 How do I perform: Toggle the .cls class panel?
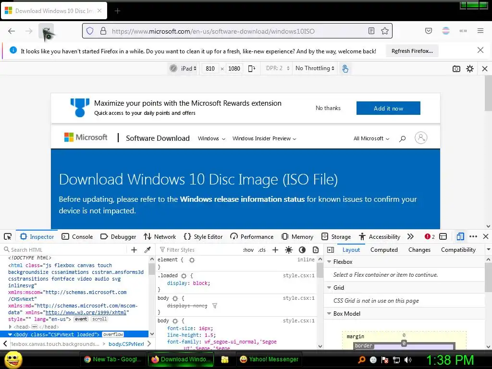point(262,250)
